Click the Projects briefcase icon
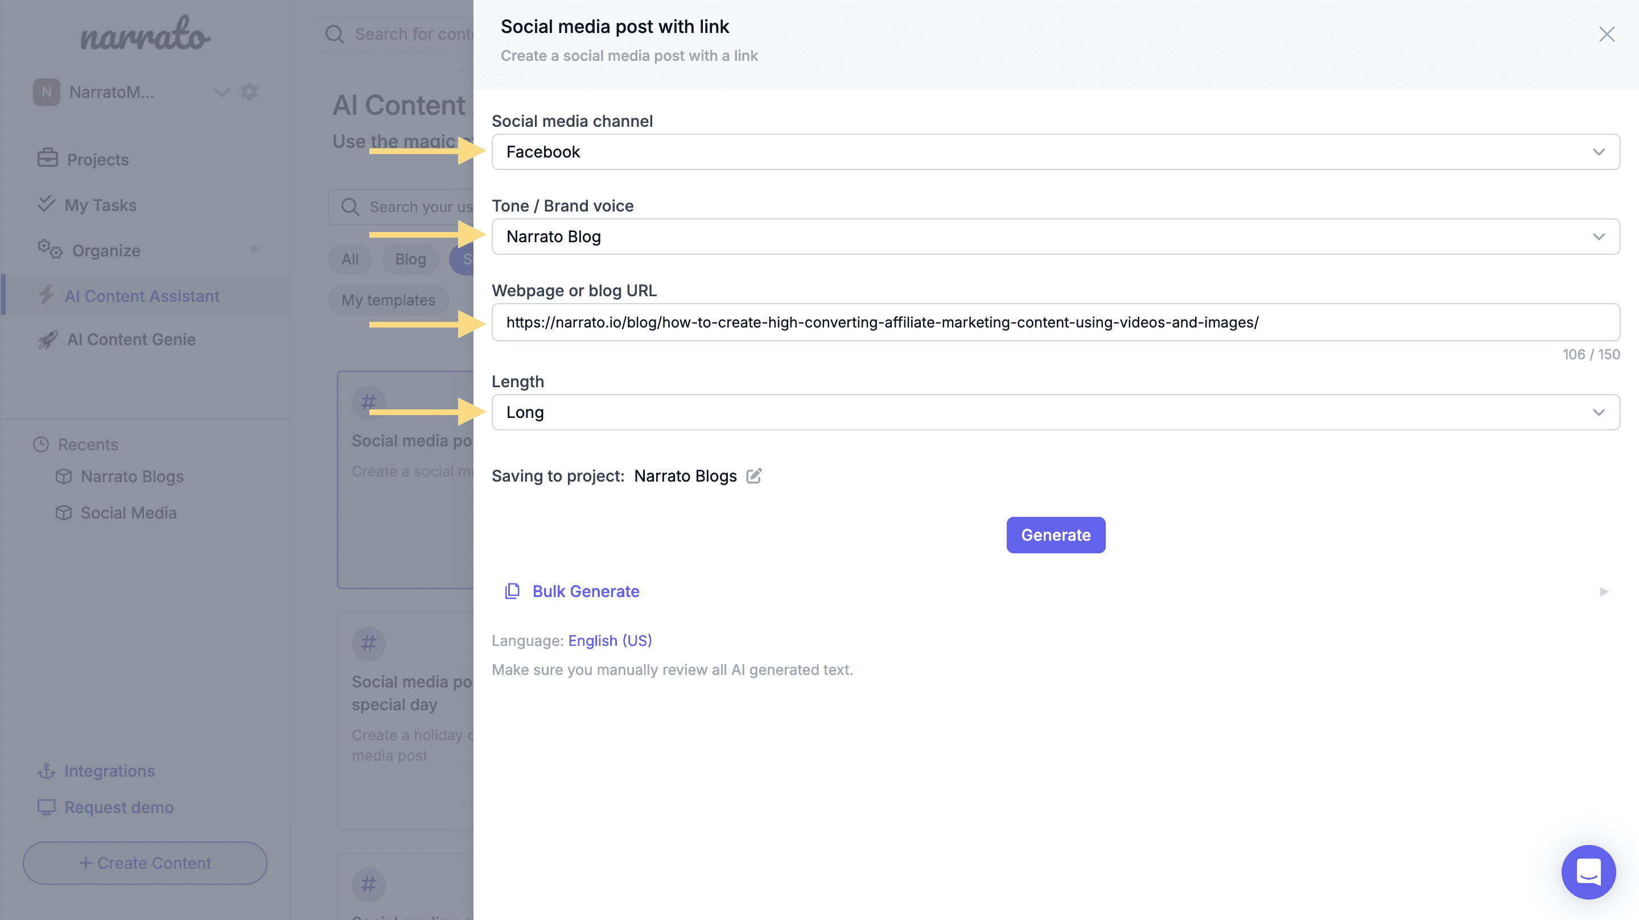Screen dimensions: 1639x920 tap(48, 158)
